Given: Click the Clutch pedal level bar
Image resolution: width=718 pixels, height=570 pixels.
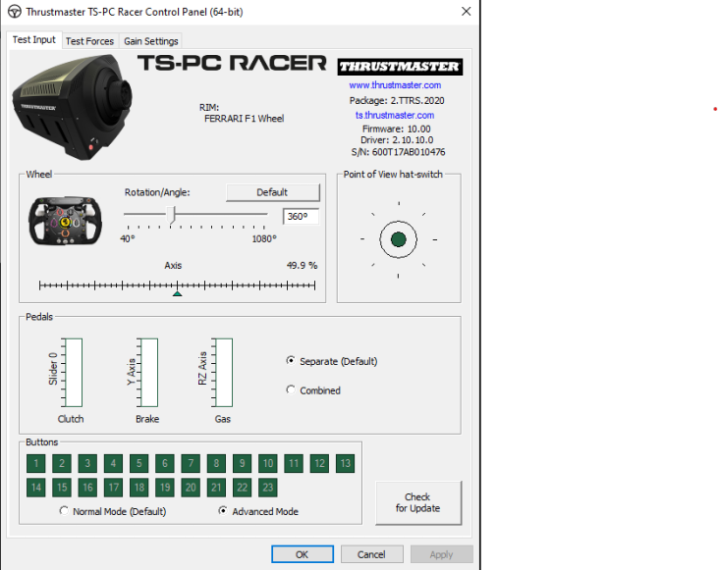Looking at the screenshot, I should click(x=74, y=373).
